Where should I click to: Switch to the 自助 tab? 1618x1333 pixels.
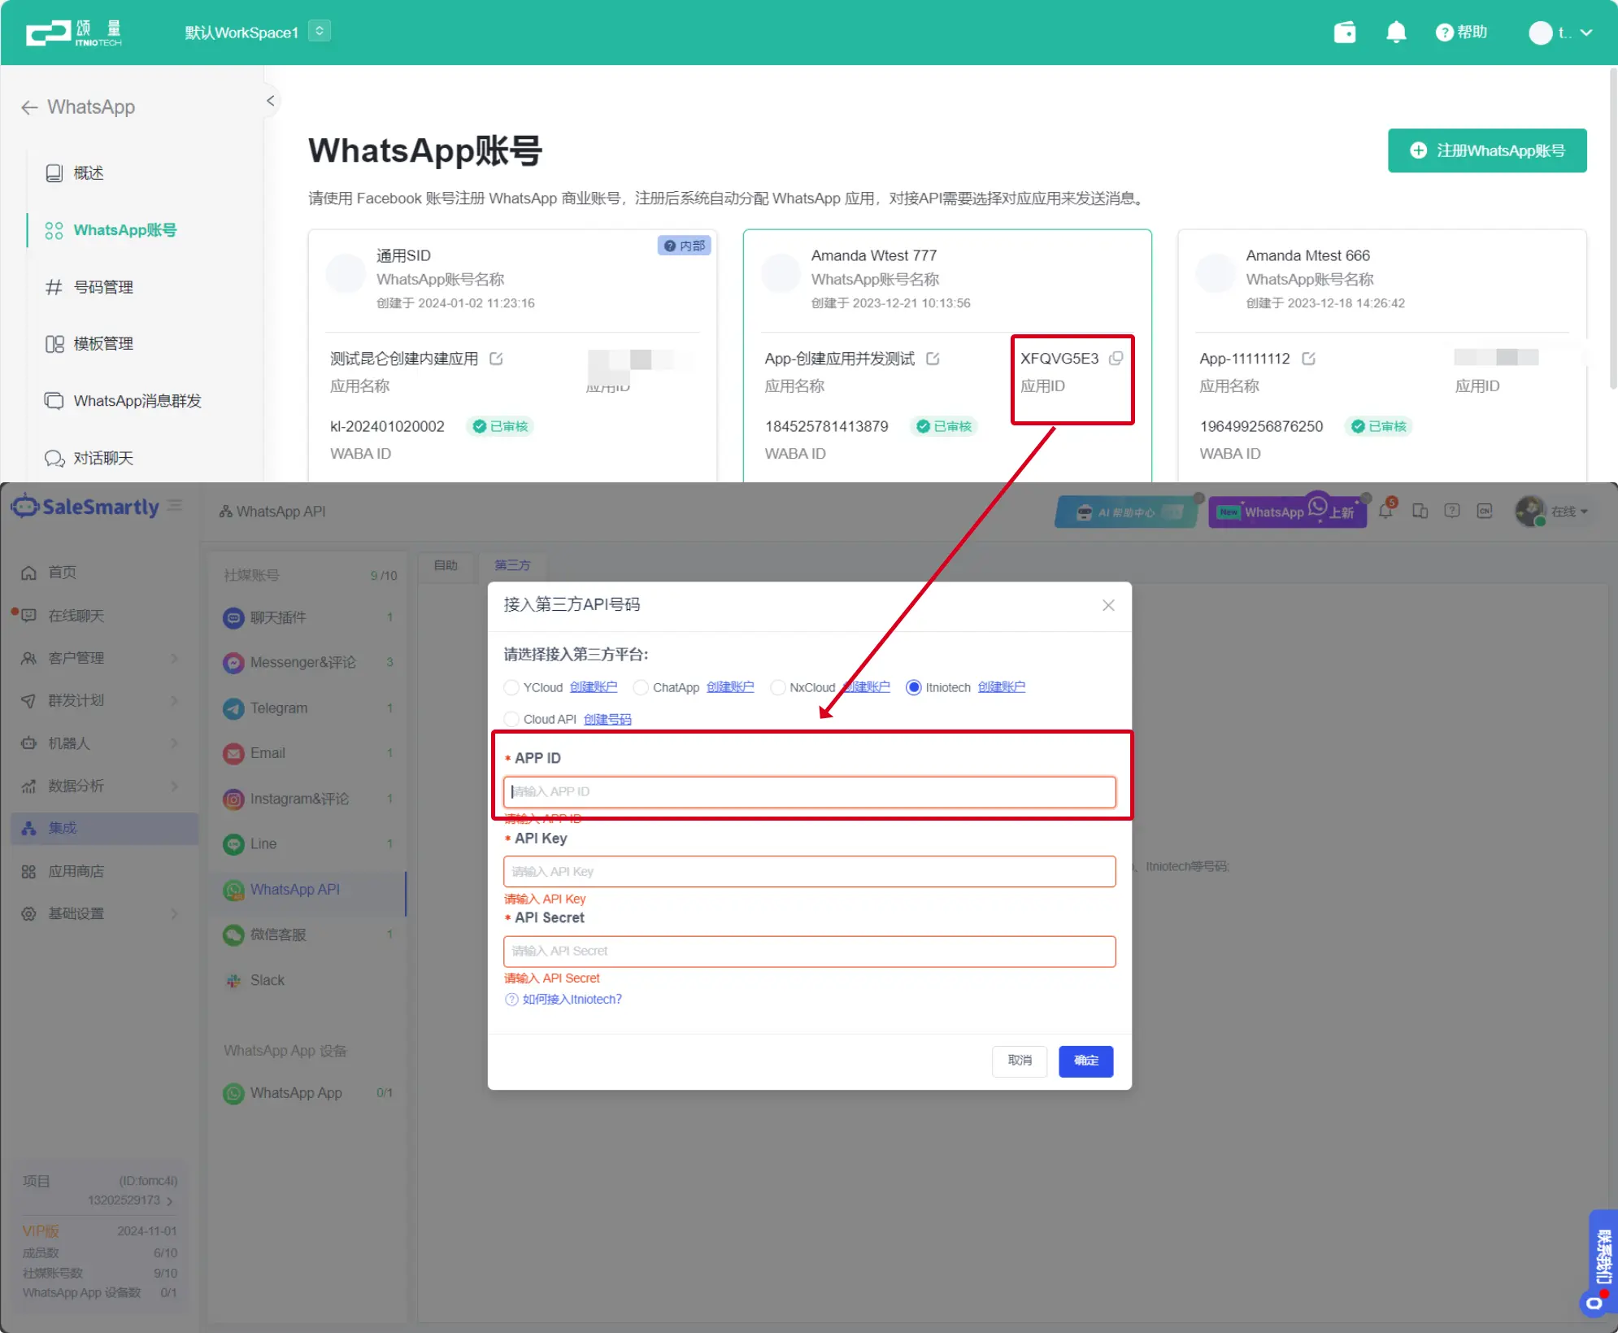pyautogui.click(x=446, y=565)
